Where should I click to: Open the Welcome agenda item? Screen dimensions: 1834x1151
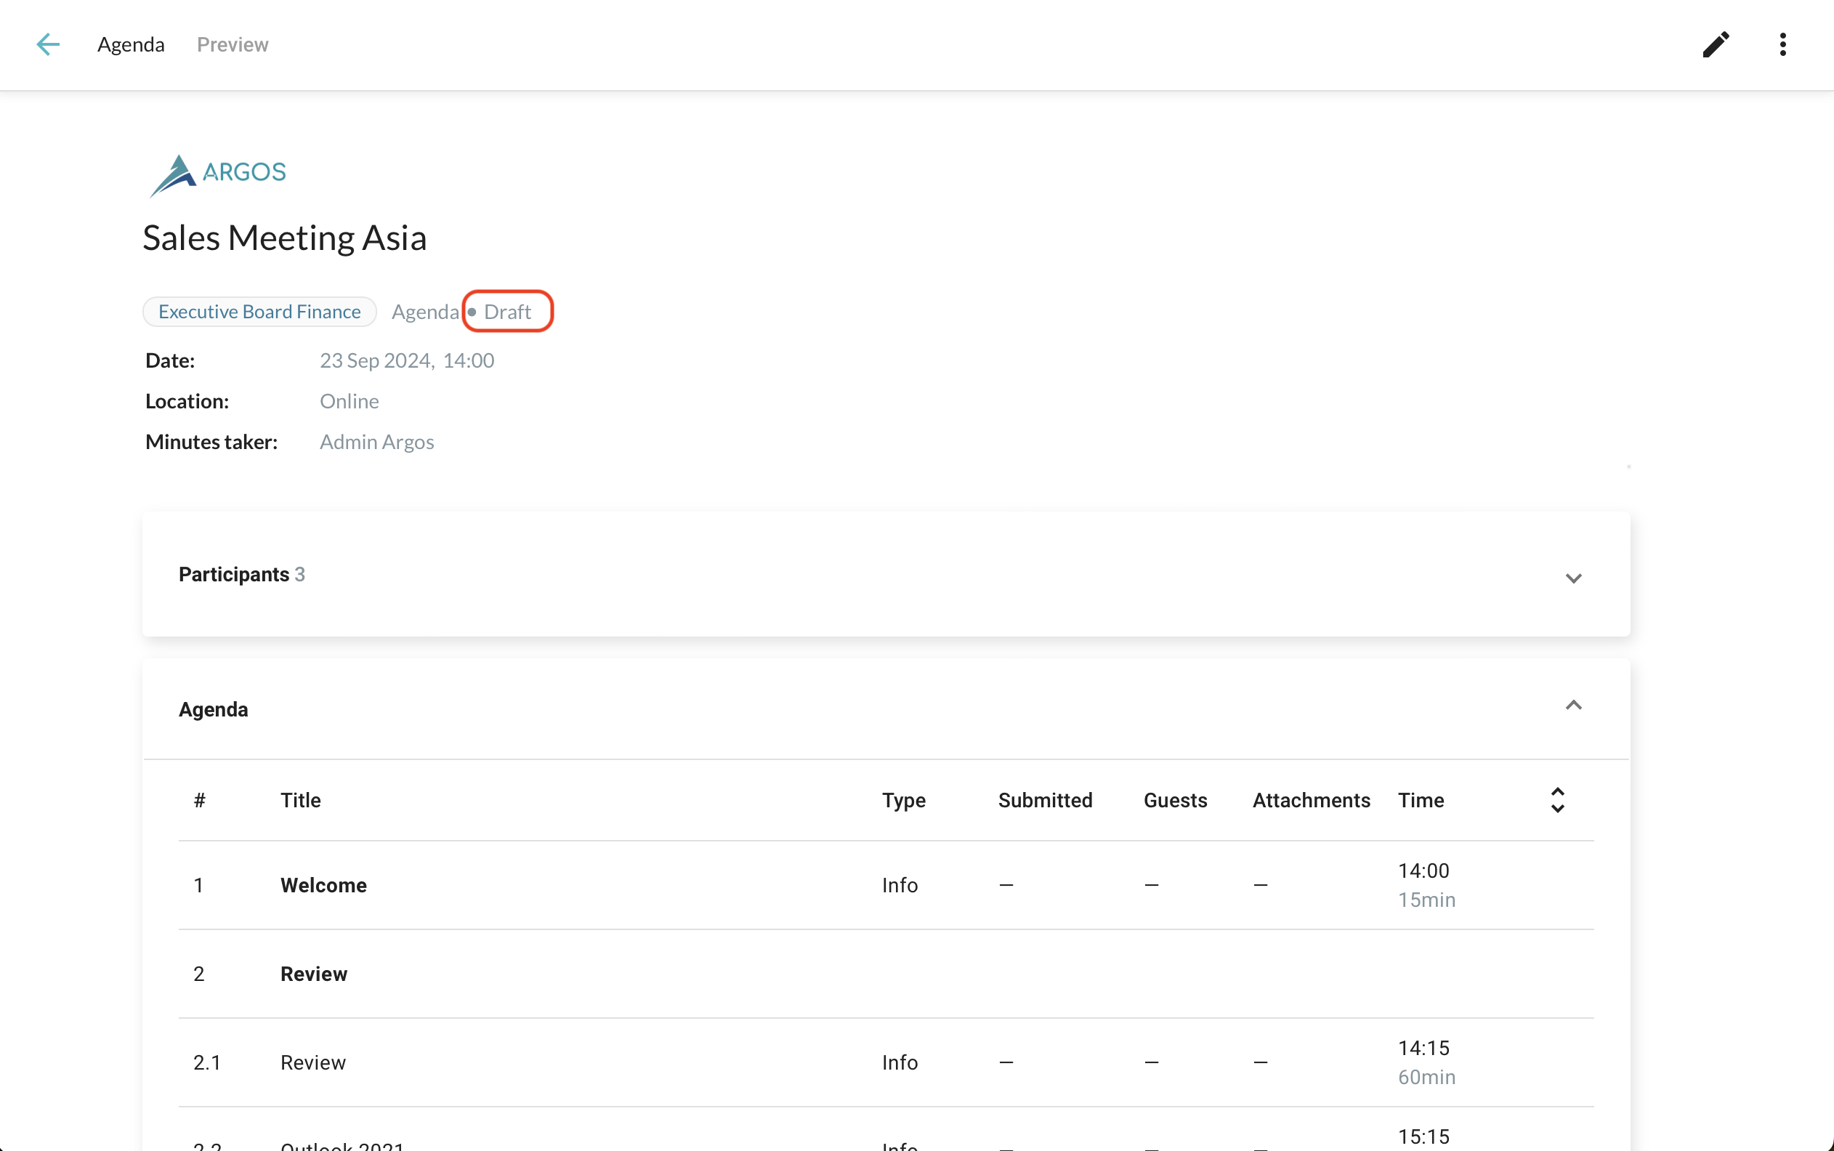click(323, 884)
